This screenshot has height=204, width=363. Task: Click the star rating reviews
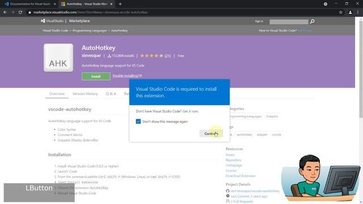point(155,56)
